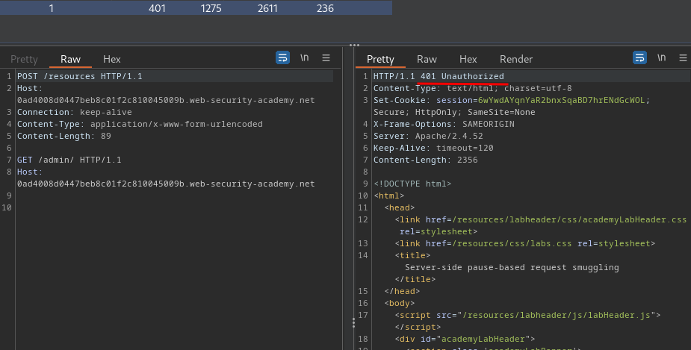Click the second Host value under GET /admin/

pyautogui.click(x=166, y=184)
